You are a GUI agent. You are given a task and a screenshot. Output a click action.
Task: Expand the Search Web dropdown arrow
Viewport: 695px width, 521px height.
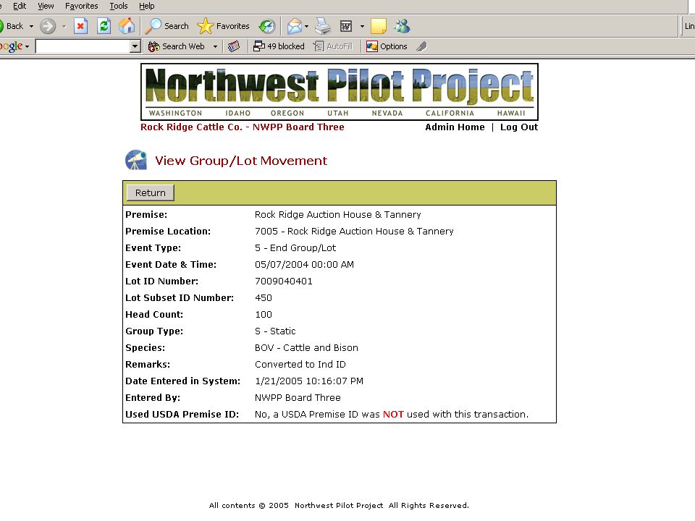[x=215, y=46]
